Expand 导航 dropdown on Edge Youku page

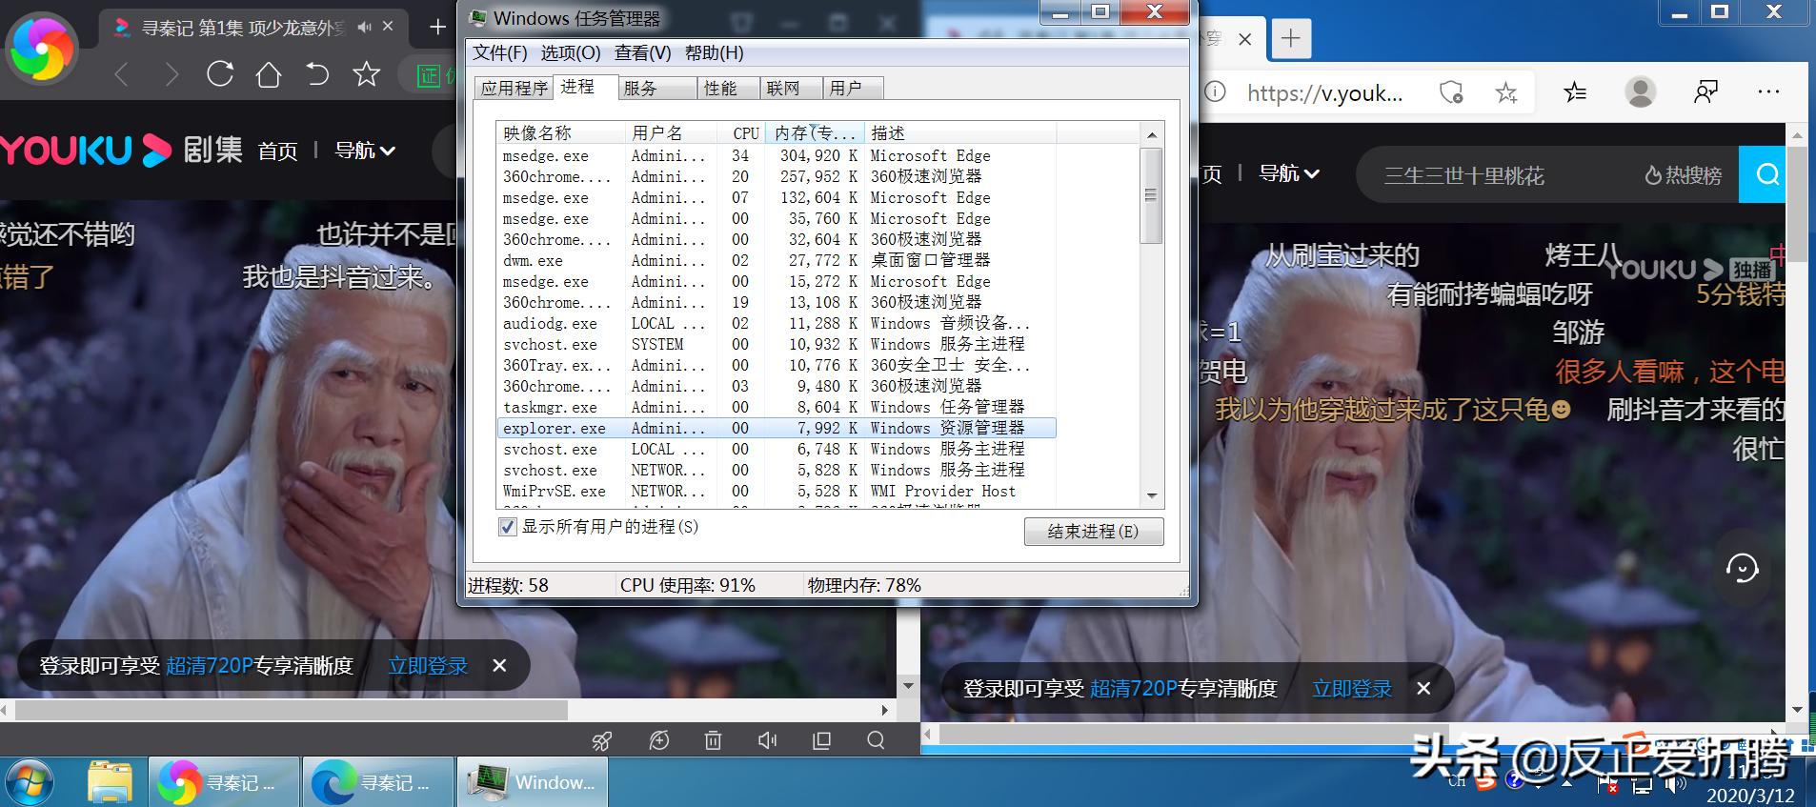[x=1289, y=173]
